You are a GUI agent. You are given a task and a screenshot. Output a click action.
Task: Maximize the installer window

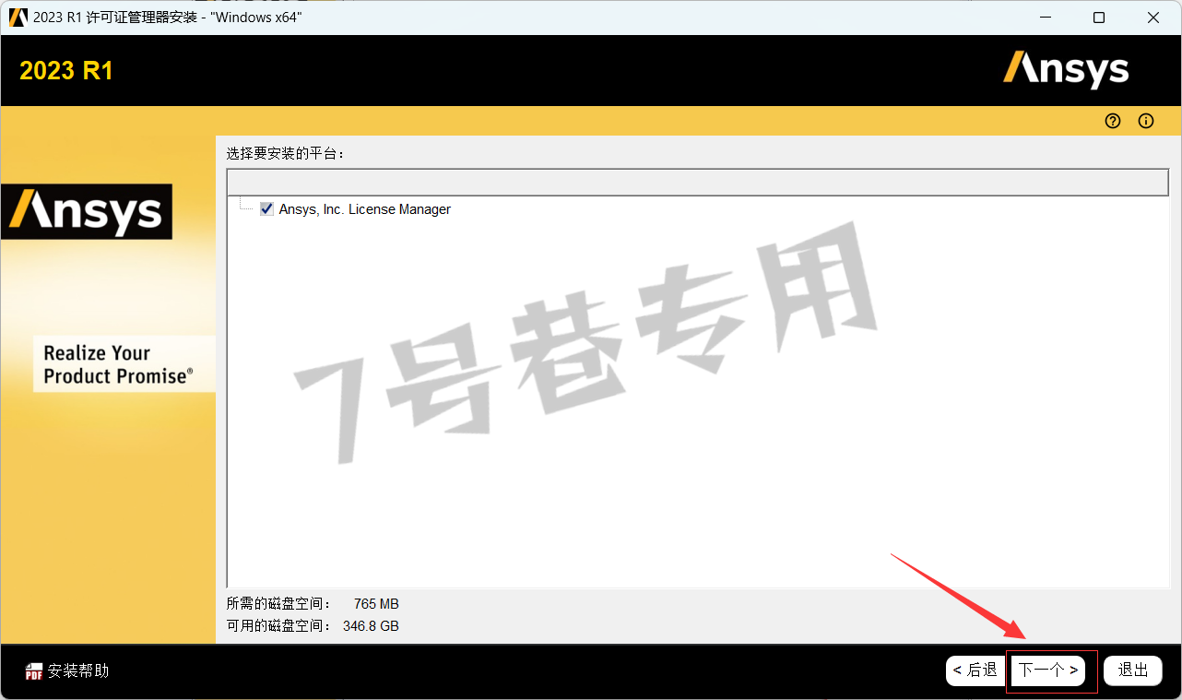[1099, 18]
